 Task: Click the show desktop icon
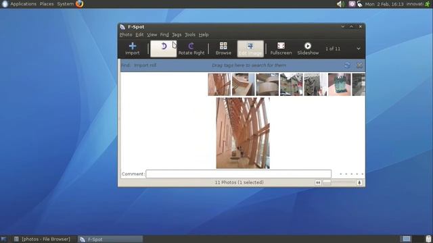click(x=3, y=239)
